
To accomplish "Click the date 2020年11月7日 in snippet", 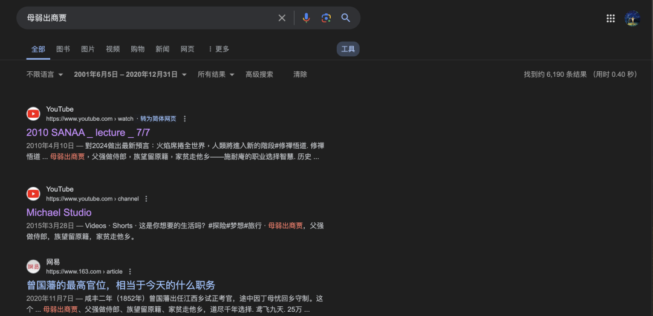I will coord(50,298).
